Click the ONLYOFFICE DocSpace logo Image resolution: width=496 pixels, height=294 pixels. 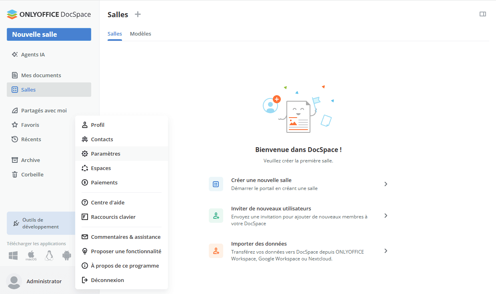tap(49, 14)
